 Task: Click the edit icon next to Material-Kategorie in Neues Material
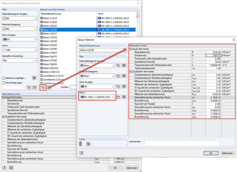coord(124,76)
